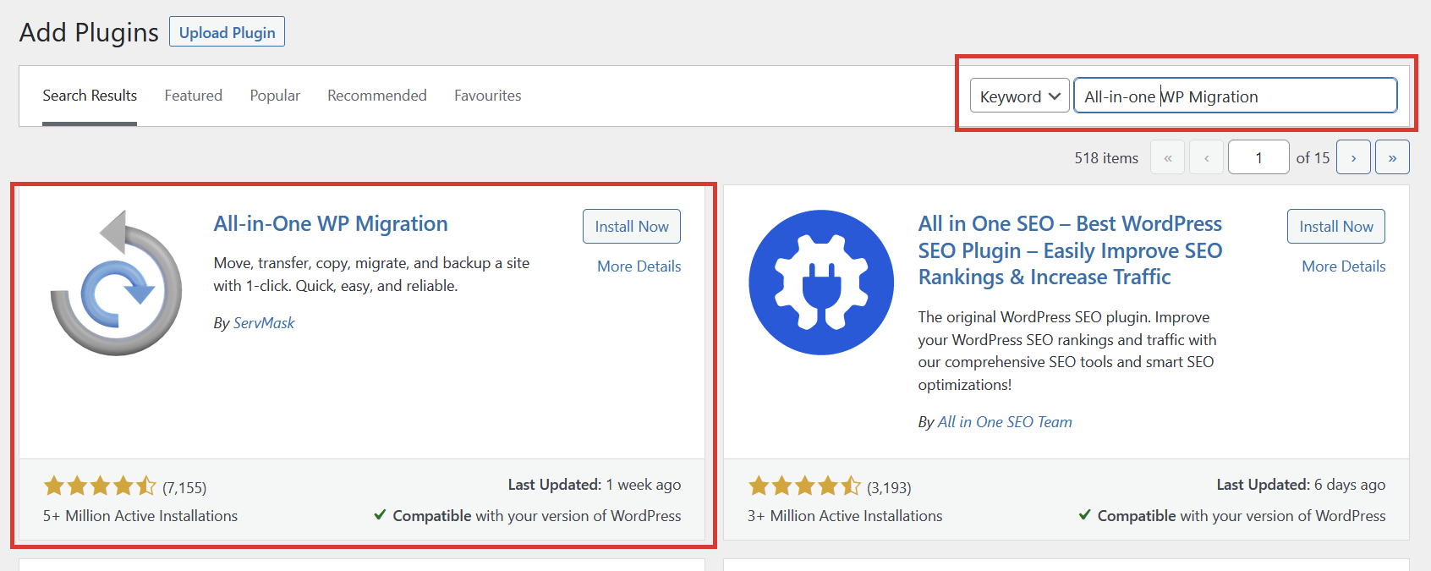Open More Details for All-in-One WP Migration
This screenshot has height=571, width=1431.
[x=639, y=266]
